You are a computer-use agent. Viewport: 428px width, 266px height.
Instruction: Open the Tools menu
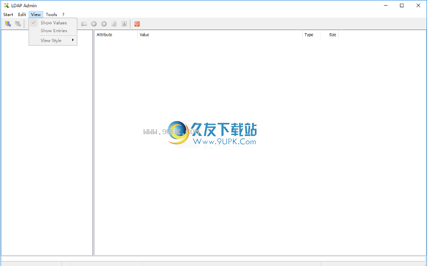pos(51,15)
